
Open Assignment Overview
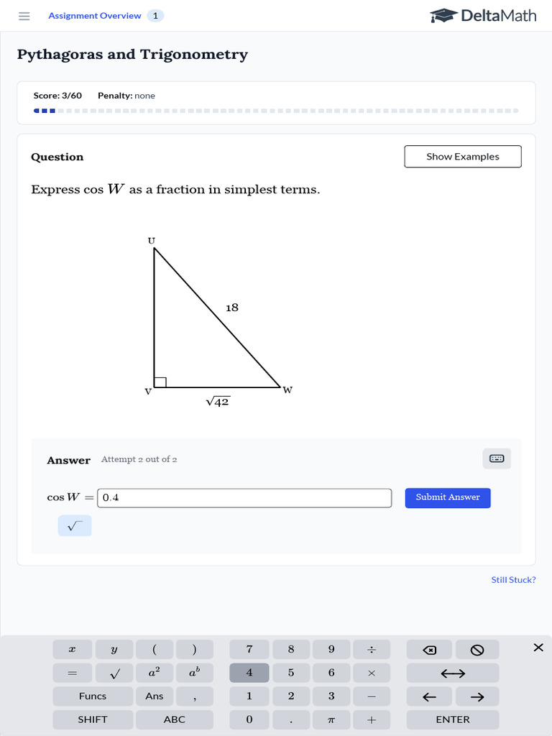[x=95, y=16]
